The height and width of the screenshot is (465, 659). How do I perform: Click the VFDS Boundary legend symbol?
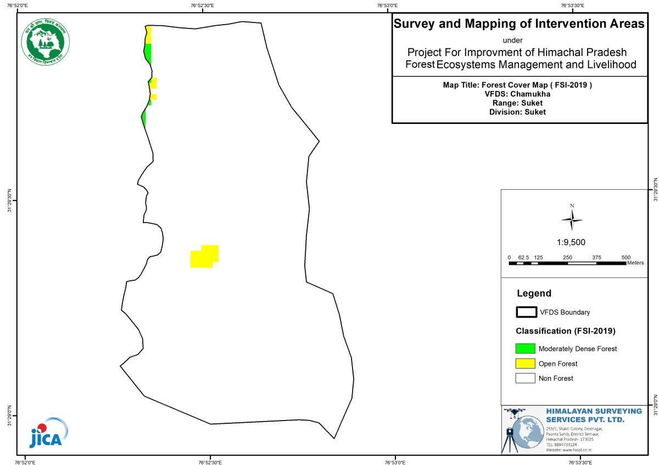coord(526,312)
